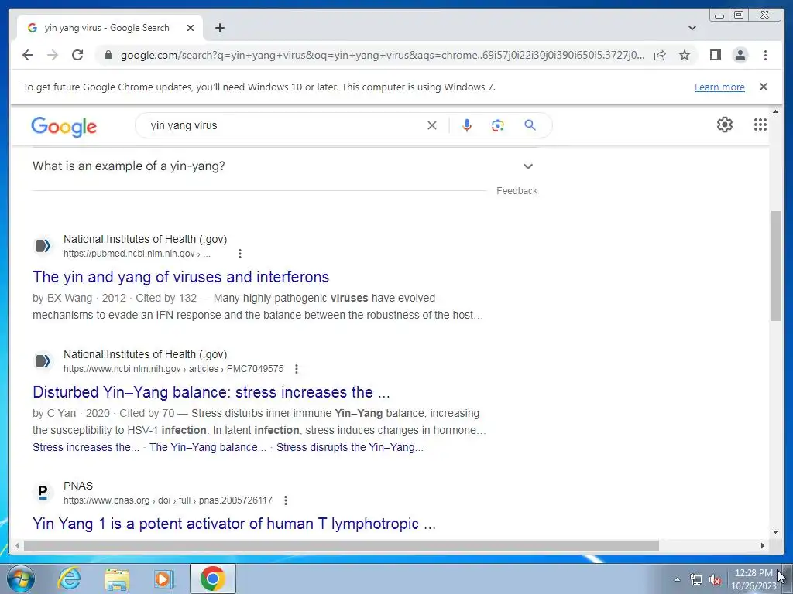
Task: Go back to the previous page
Action: click(28, 55)
